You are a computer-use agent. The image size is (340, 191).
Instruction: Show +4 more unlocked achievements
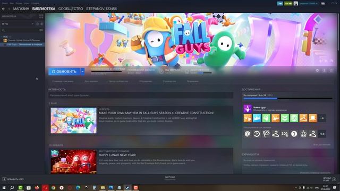(322, 118)
